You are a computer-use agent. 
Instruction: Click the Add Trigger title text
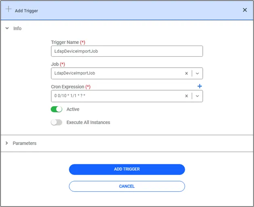(26, 11)
